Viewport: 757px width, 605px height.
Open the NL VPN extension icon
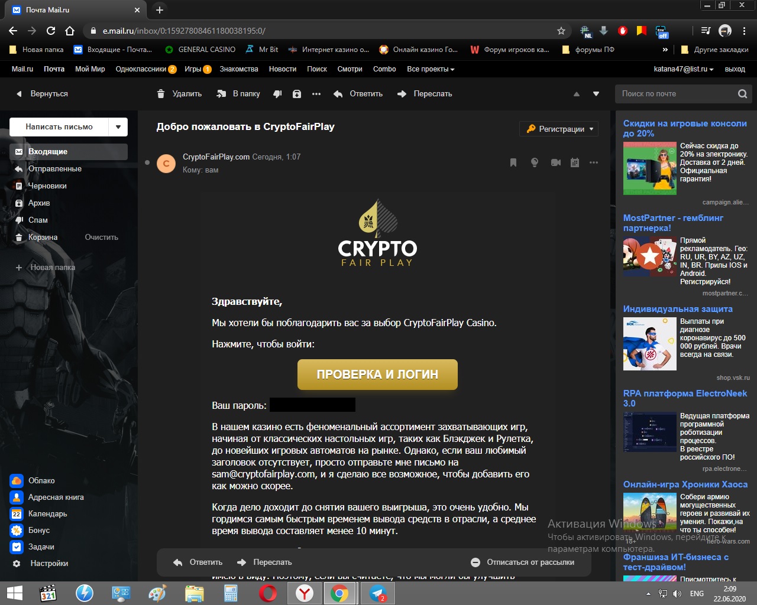tap(585, 31)
